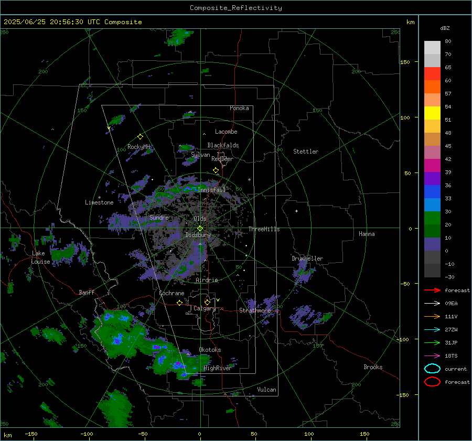
Task: Click the 'Olds' city label
Action: click(200, 219)
